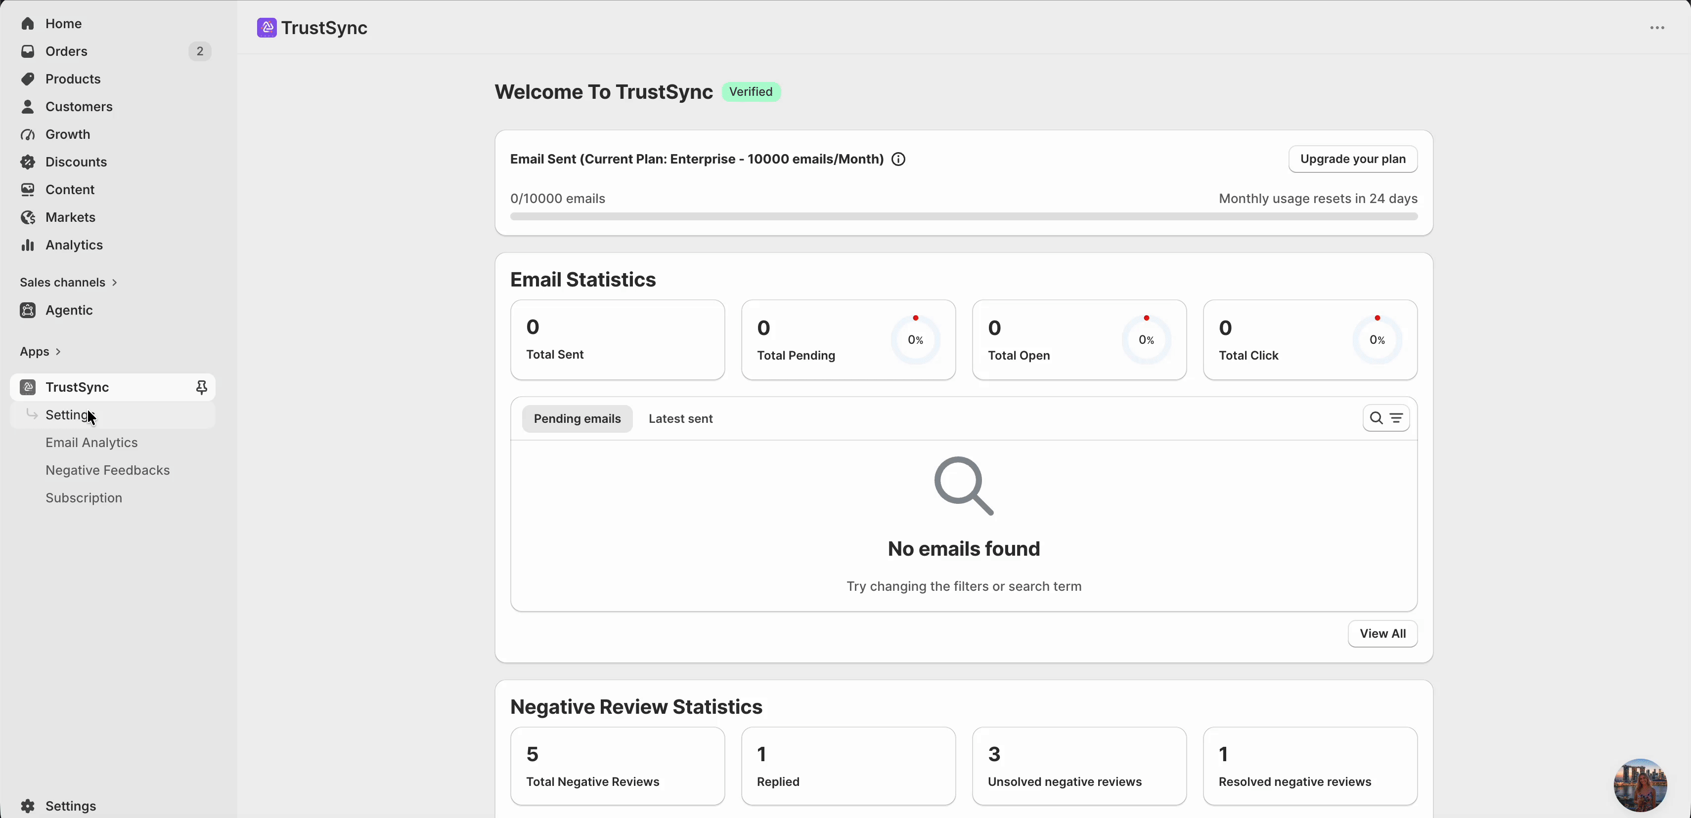Click the Total Negative Reviews card
The height and width of the screenshot is (818, 1691).
click(617, 766)
